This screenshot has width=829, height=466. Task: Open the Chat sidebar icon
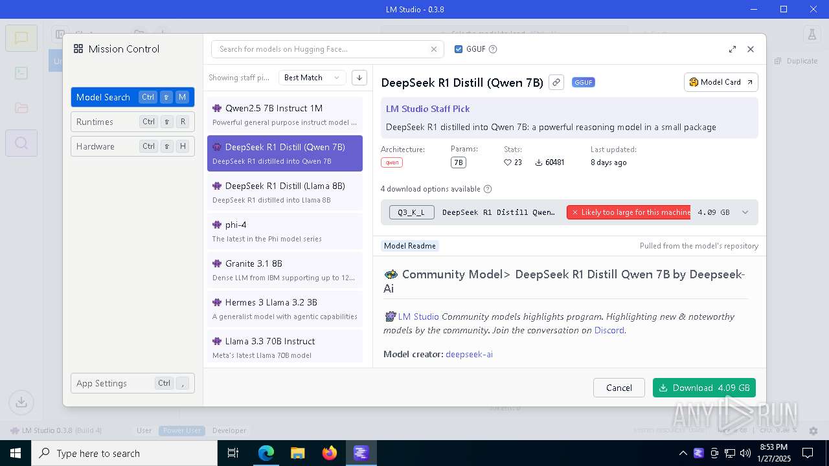(x=21, y=38)
